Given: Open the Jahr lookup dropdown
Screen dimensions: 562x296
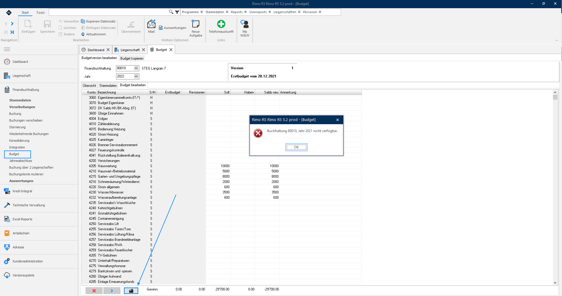Looking at the screenshot, I should point(136,76).
